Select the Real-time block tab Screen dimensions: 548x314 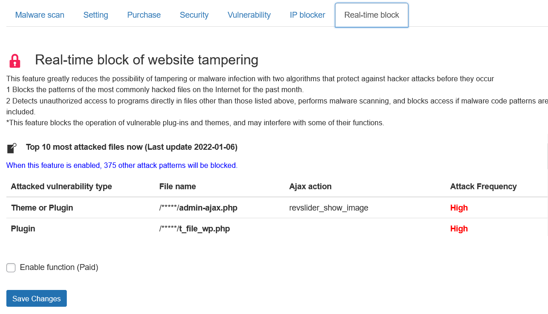[372, 15]
